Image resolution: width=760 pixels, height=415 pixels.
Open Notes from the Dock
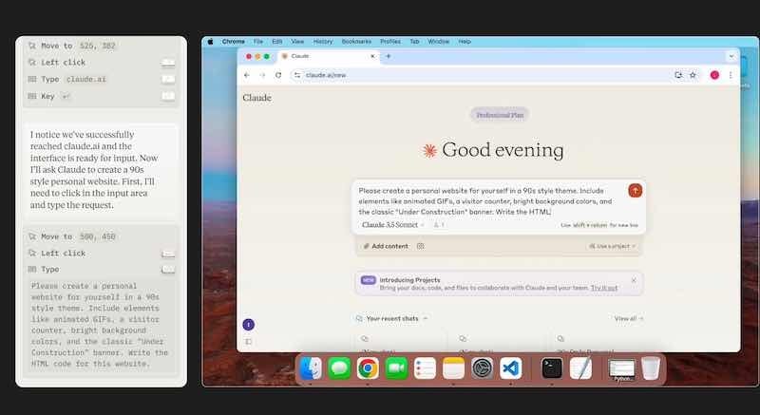(454, 368)
